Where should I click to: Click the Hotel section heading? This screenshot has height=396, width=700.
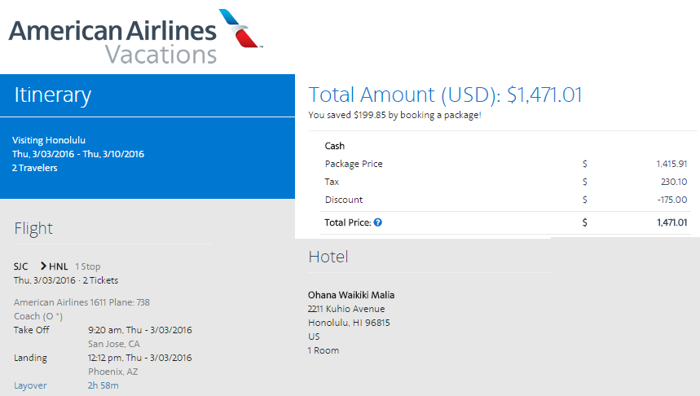[x=328, y=257]
